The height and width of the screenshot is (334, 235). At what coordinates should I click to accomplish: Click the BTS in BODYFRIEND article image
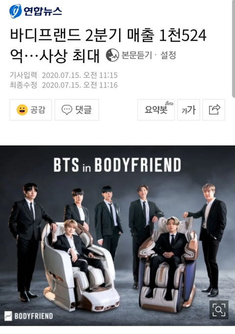coord(117,235)
